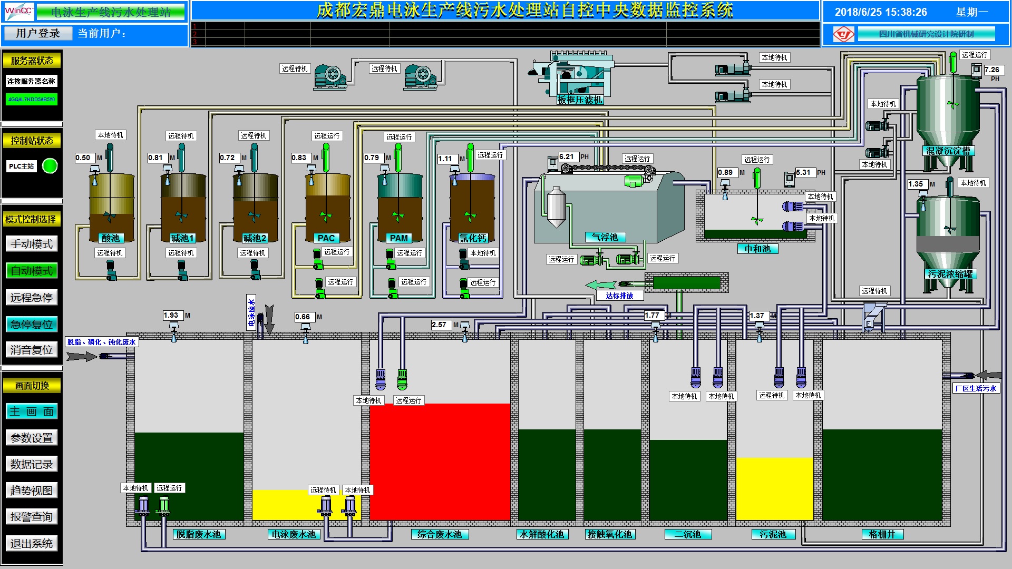1012x569 pixels.
Task: Click 消音复位 alarm silence reset
Action: pos(32,350)
